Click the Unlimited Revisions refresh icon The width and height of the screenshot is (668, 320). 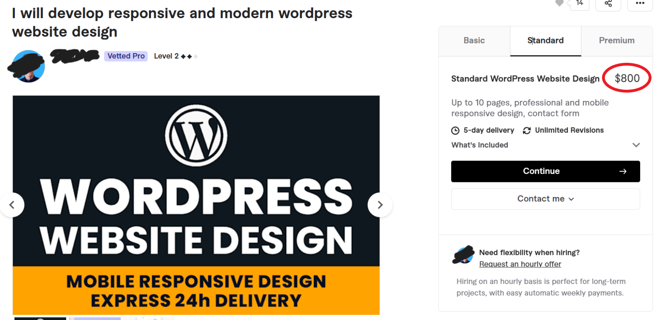[527, 130]
